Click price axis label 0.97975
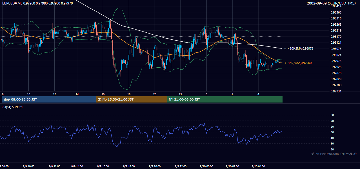The height and width of the screenshot is (169, 360). pyautogui.click(x=336, y=61)
